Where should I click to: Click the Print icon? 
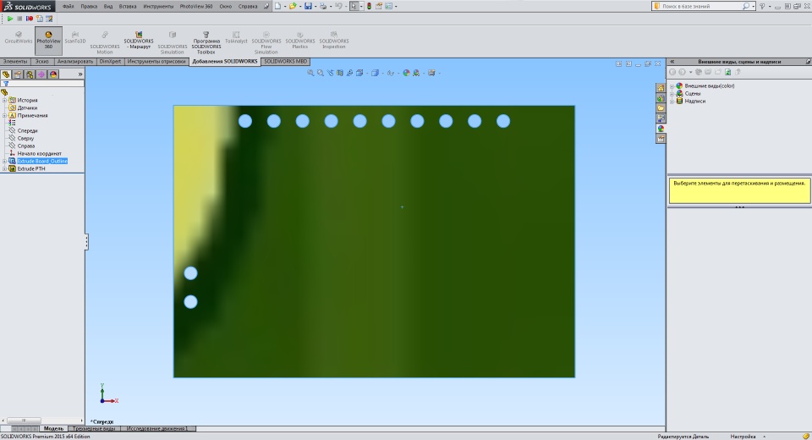[323, 6]
